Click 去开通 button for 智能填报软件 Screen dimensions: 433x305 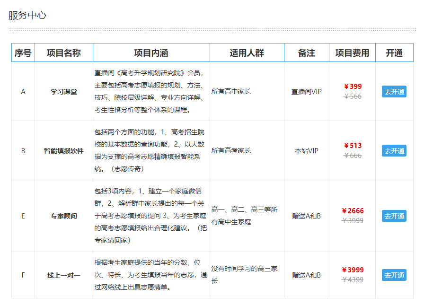click(394, 151)
